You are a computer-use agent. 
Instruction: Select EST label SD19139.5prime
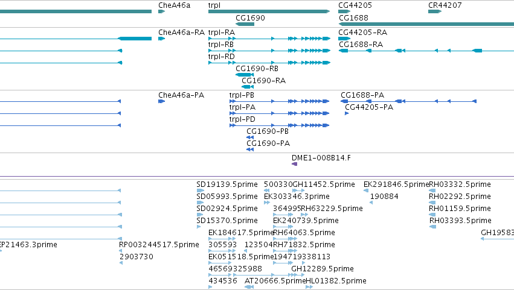[x=227, y=184]
